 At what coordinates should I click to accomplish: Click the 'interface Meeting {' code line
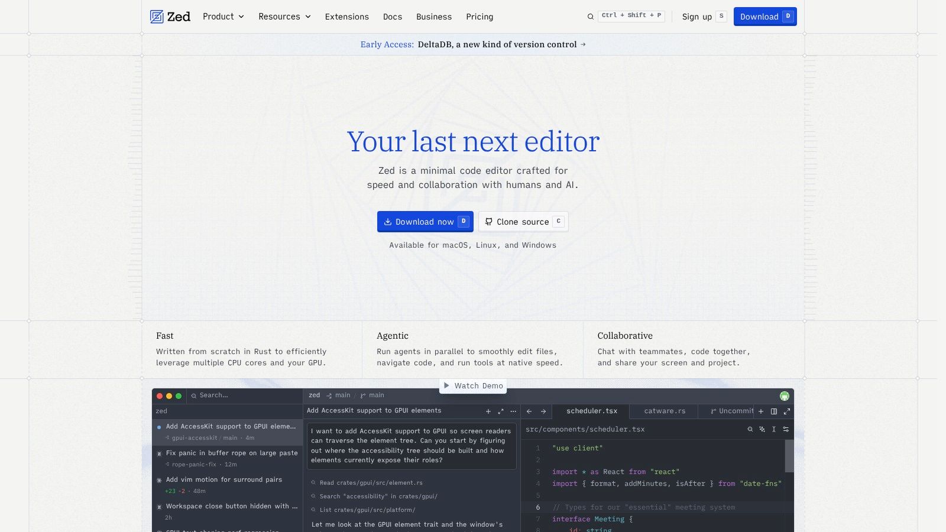[x=592, y=519]
